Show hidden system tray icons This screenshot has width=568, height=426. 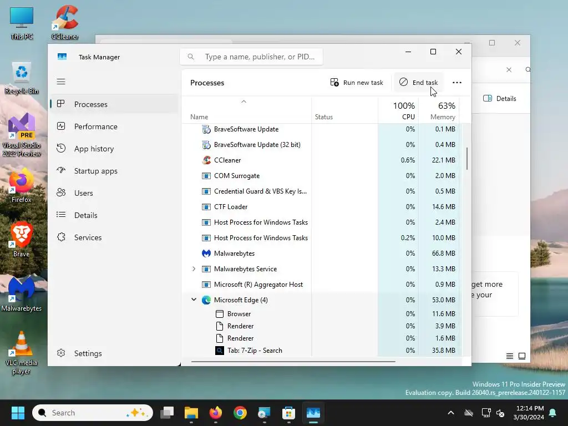point(451,413)
